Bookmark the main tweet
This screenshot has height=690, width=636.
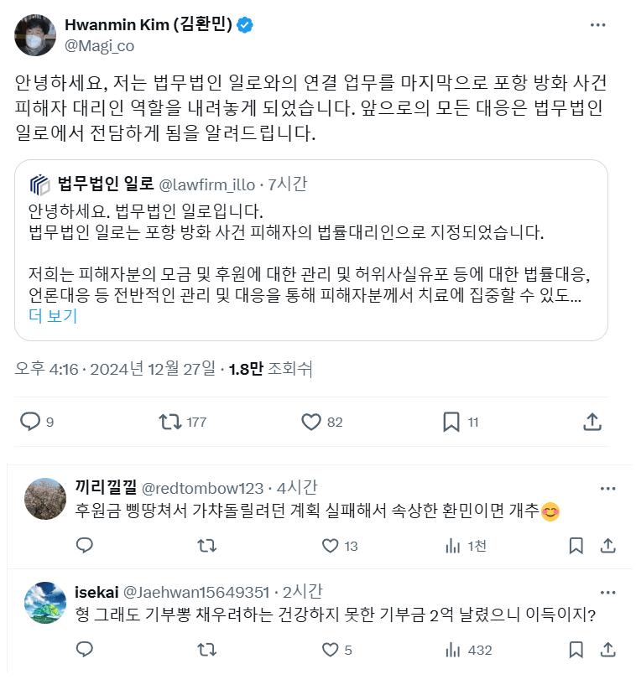[x=451, y=421]
